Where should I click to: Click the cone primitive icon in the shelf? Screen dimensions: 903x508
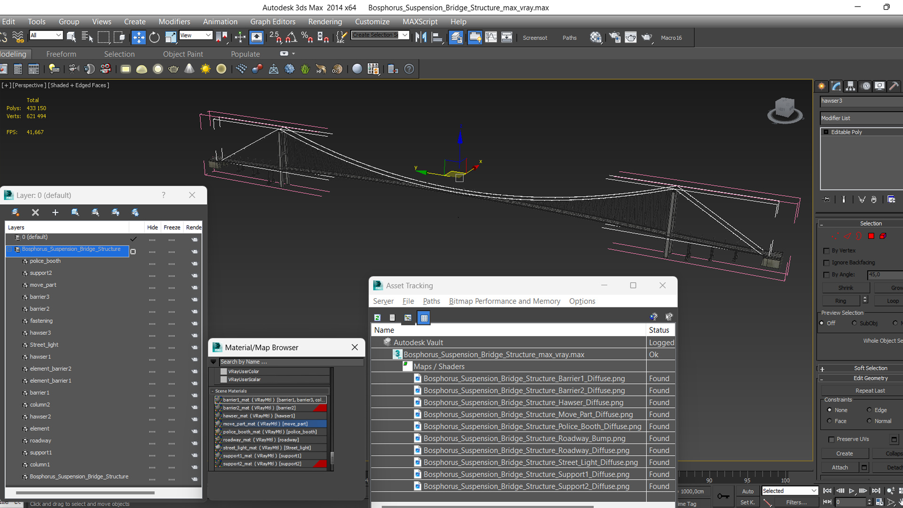tap(190, 69)
